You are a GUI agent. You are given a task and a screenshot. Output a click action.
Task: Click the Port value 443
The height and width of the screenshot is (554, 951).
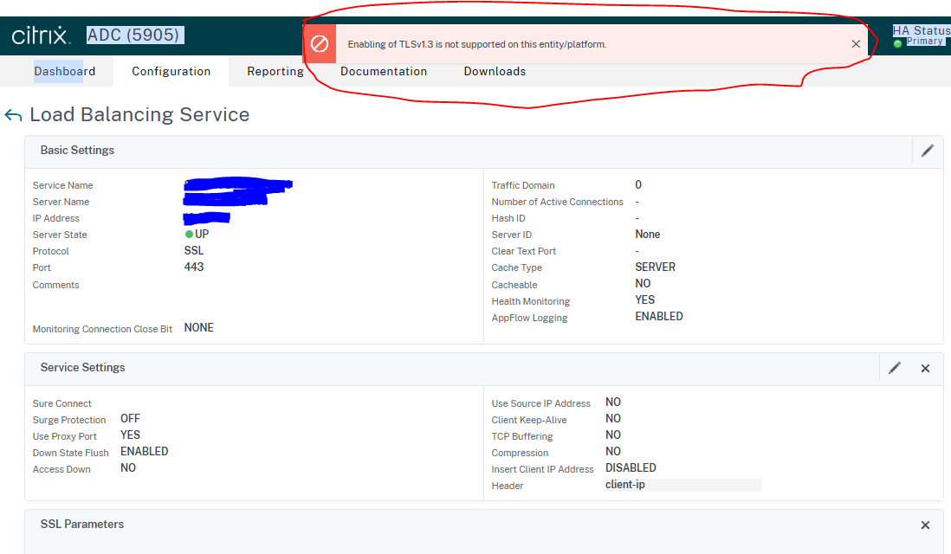click(x=194, y=267)
